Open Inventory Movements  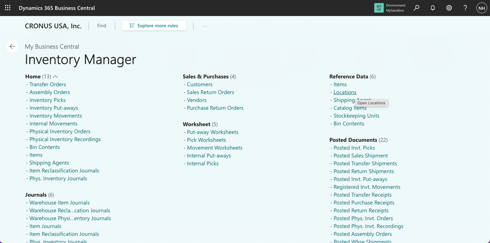[56, 116]
